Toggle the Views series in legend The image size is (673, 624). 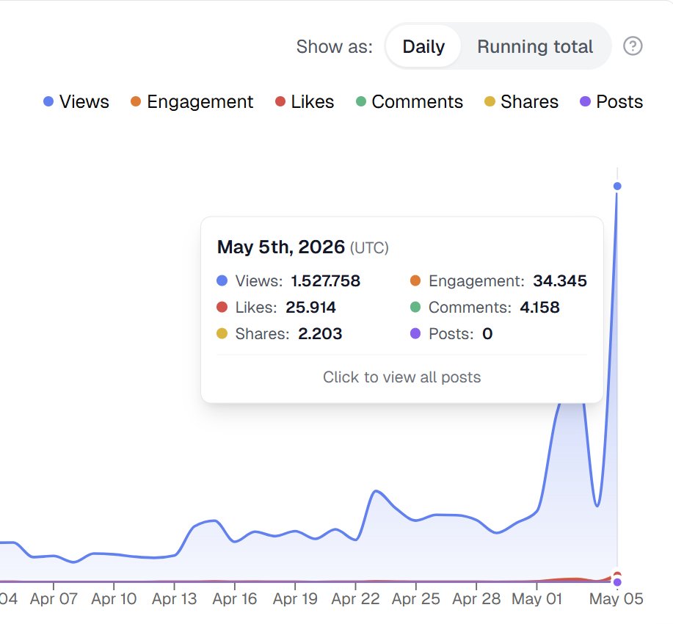pyautogui.click(x=76, y=102)
